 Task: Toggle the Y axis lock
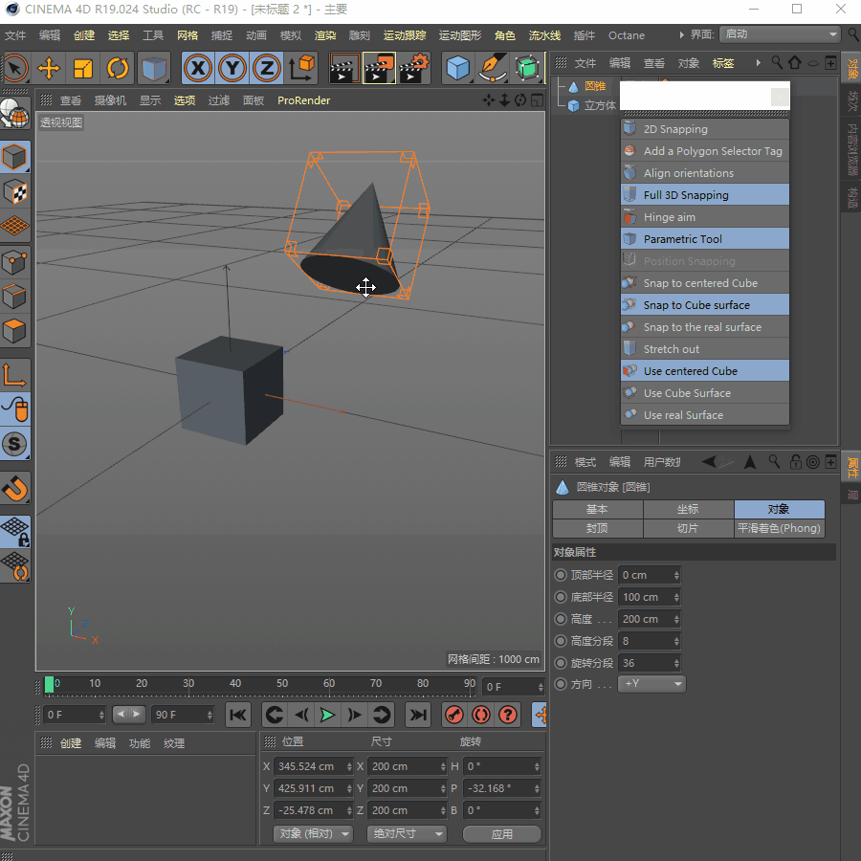pos(232,68)
